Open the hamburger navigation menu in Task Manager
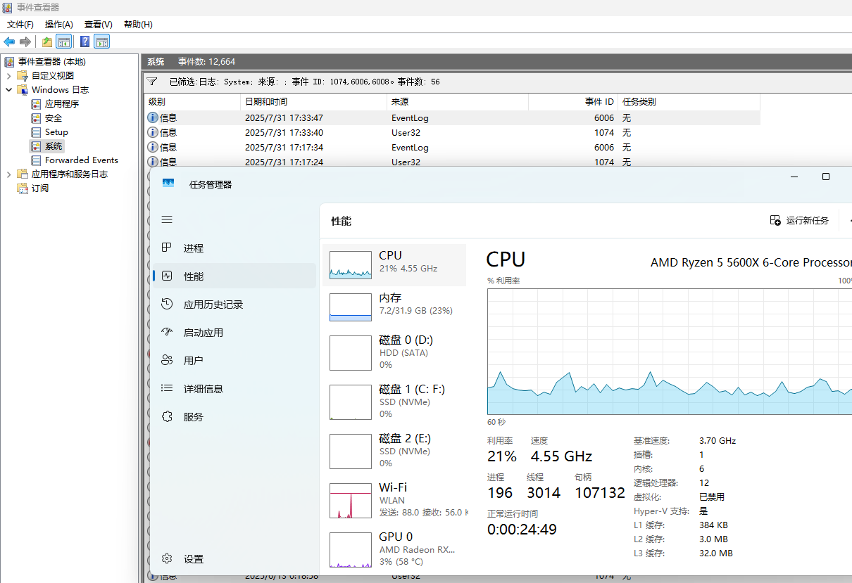This screenshot has width=852, height=583. coord(167,220)
